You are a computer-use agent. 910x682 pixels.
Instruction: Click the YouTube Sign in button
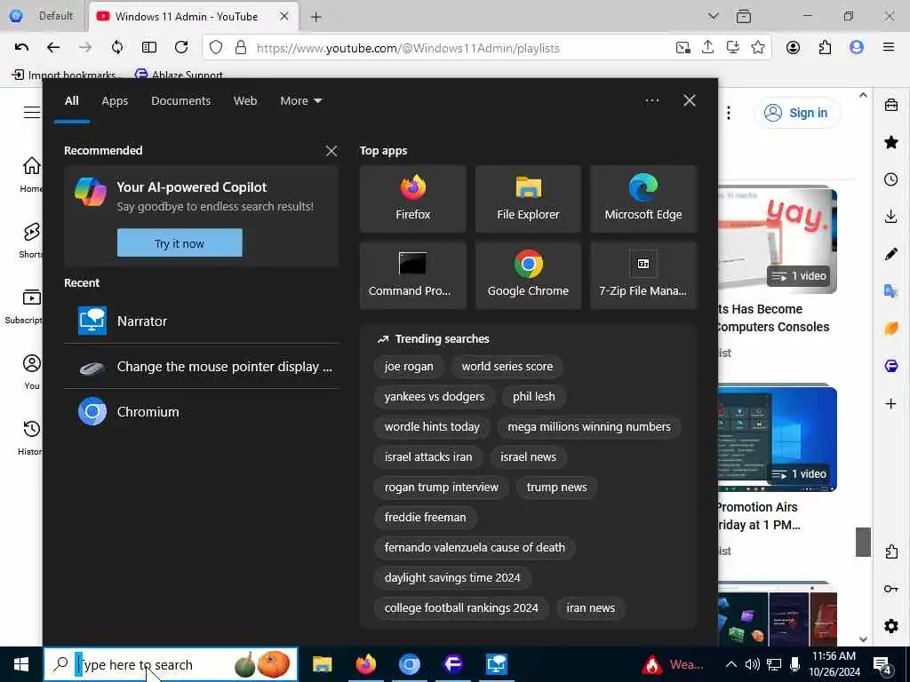797,113
